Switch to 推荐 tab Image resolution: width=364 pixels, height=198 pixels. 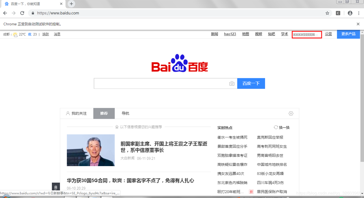pos(104,113)
